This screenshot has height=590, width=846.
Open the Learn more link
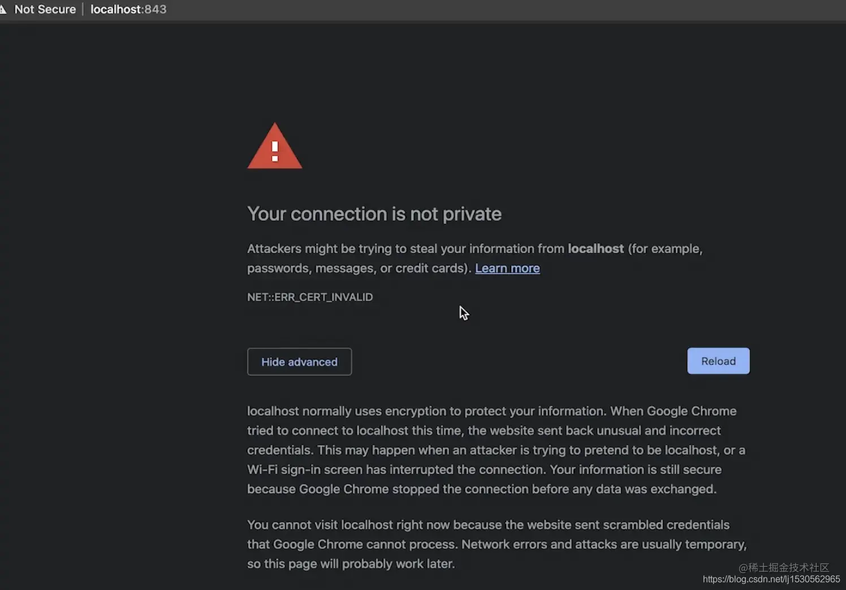click(x=507, y=268)
